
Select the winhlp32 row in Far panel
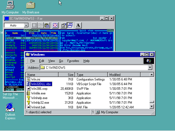pyautogui.click(x=32, y=48)
